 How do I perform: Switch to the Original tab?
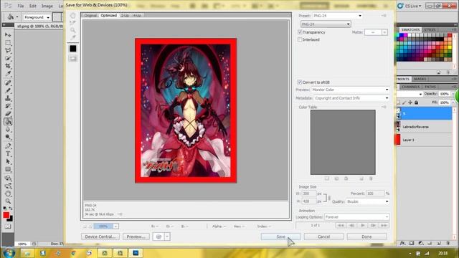coord(90,16)
